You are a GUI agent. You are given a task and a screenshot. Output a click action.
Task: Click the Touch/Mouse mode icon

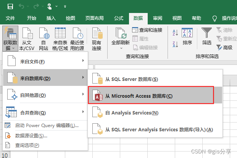pos(50,6)
